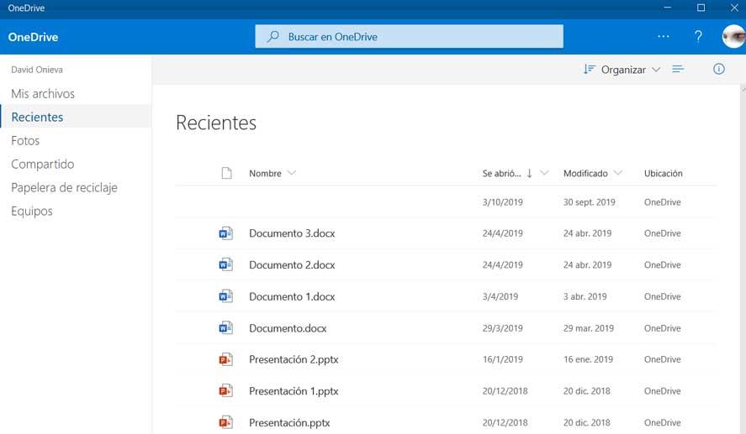Viewport: 746px width, 434px height.
Task: Open Presentación.pptx
Action: coord(289,422)
